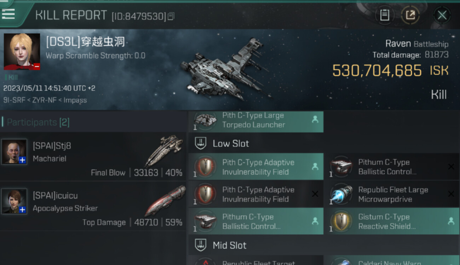This screenshot has width=460, height=265.
Task: Close the Kill Report window
Action: (442, 15)
